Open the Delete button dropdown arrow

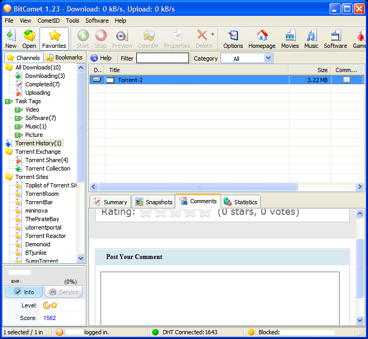point(212,34)
